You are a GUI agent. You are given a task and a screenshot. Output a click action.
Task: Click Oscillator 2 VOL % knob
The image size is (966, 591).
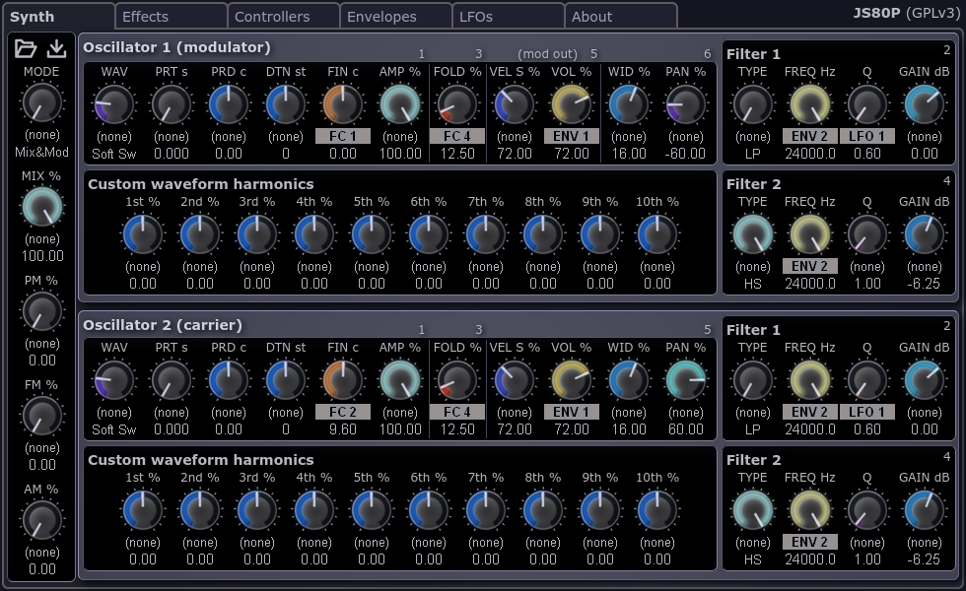point(571,380)
